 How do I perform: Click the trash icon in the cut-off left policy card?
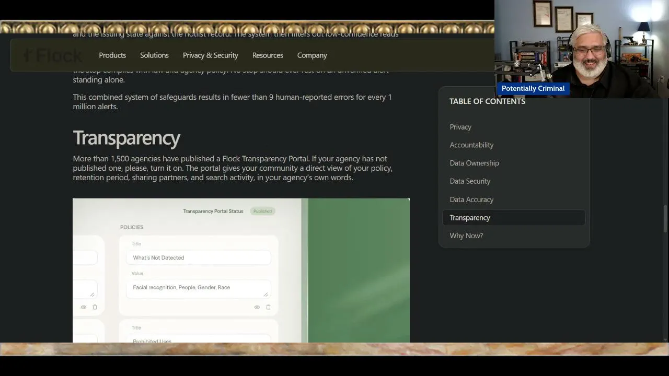95,307
